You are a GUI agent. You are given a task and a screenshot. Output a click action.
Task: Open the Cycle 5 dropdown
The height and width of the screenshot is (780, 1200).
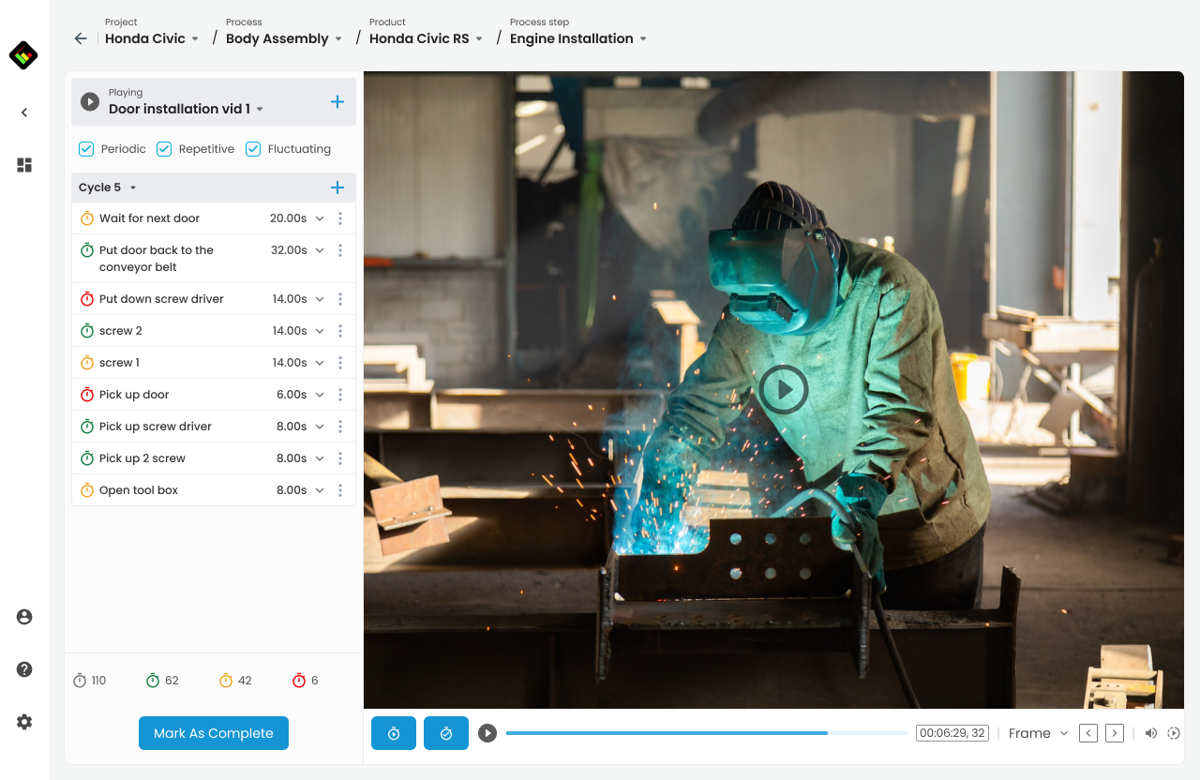click(x=131, y=187)
